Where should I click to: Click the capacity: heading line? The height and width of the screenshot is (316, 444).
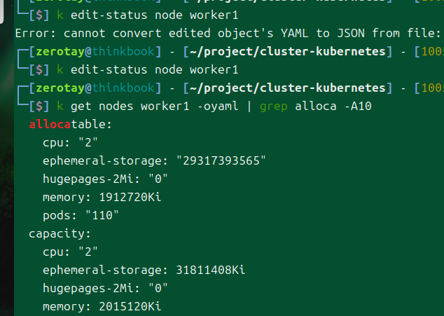coord(60,234)
